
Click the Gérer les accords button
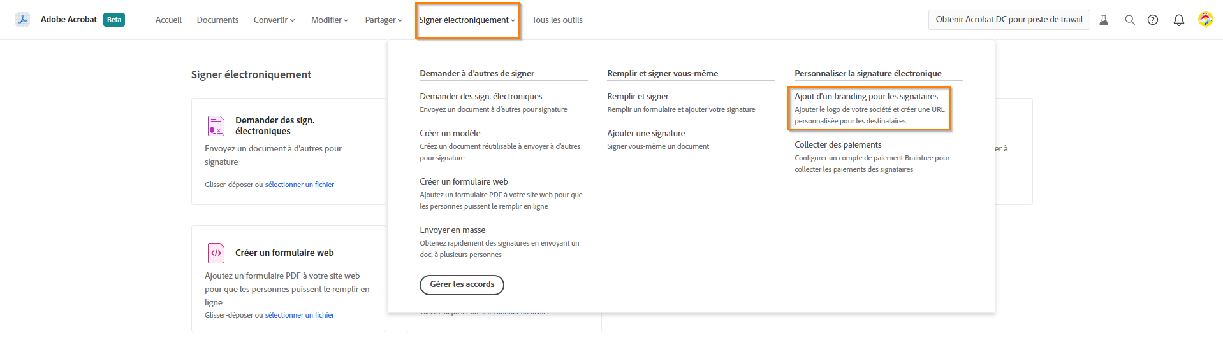tap(462, 284)
